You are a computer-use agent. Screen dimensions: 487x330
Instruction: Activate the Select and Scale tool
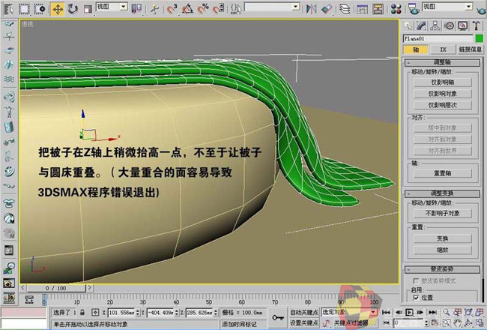coord(88,9)
